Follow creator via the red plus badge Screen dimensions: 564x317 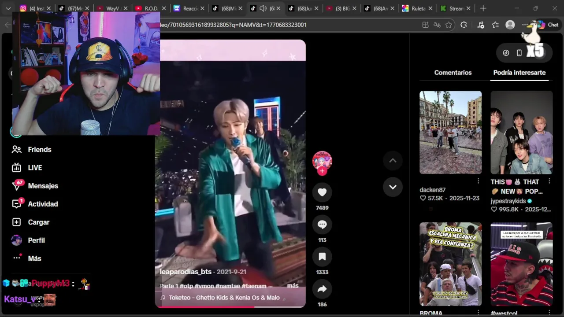(322, 171)
